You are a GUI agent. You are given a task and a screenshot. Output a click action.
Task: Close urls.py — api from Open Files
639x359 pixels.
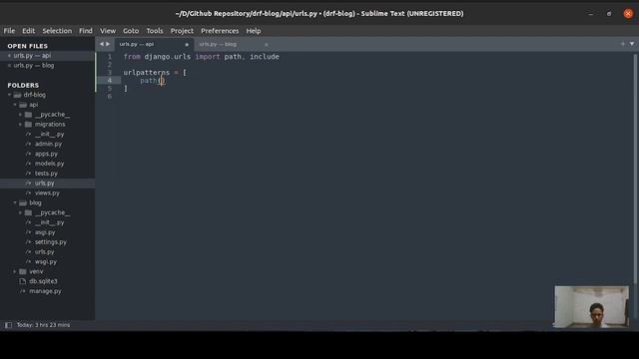9,56
